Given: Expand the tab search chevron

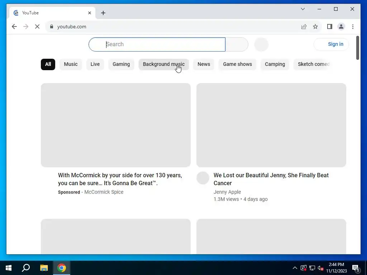Looking at the screenshot, I should [x=302, y=9].
